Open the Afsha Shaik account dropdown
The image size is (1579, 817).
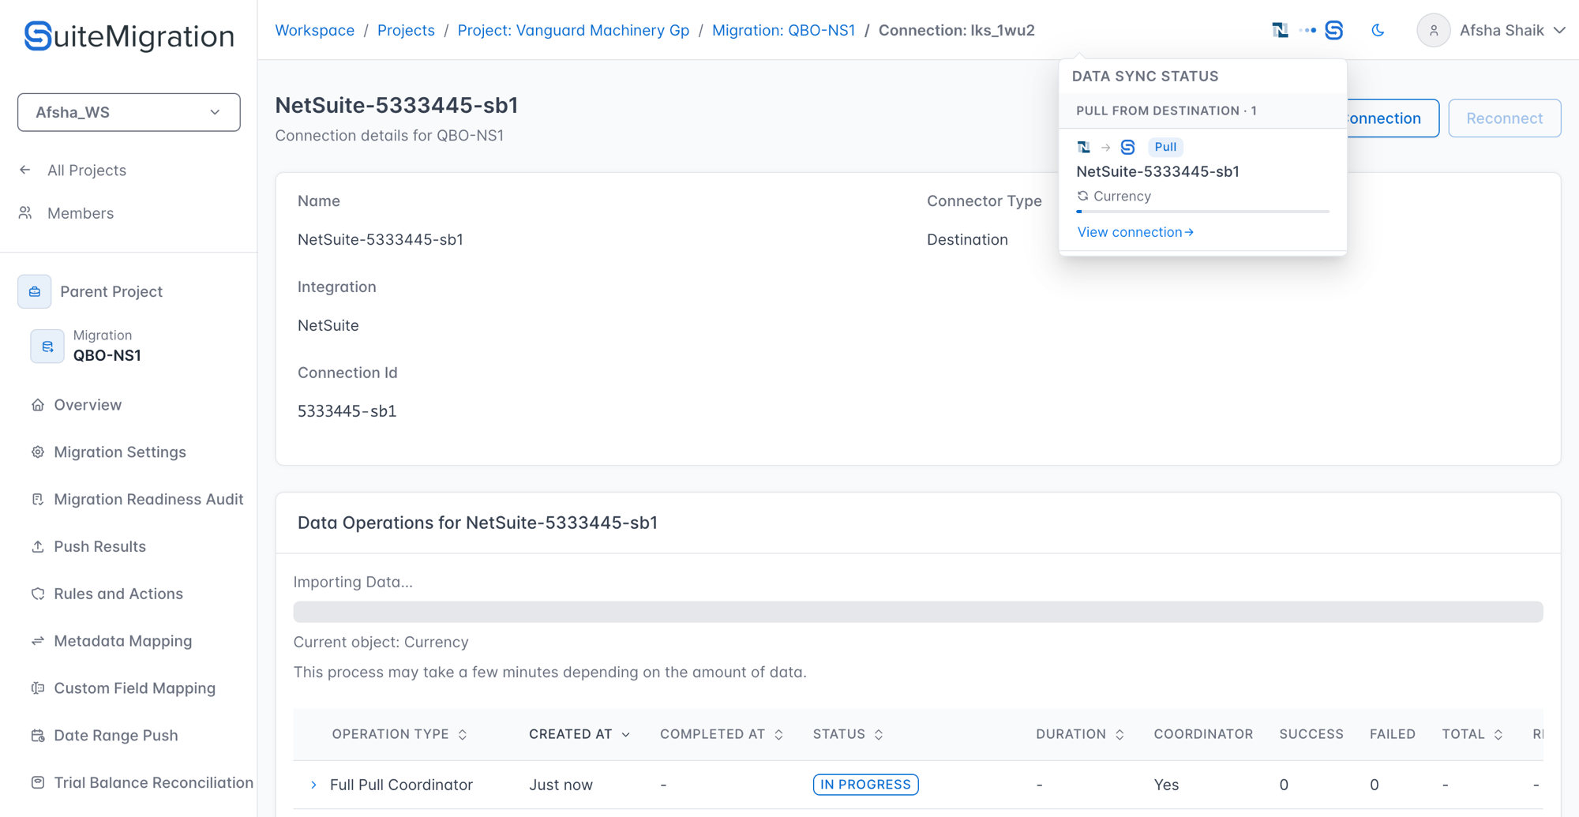point(1513,30)
